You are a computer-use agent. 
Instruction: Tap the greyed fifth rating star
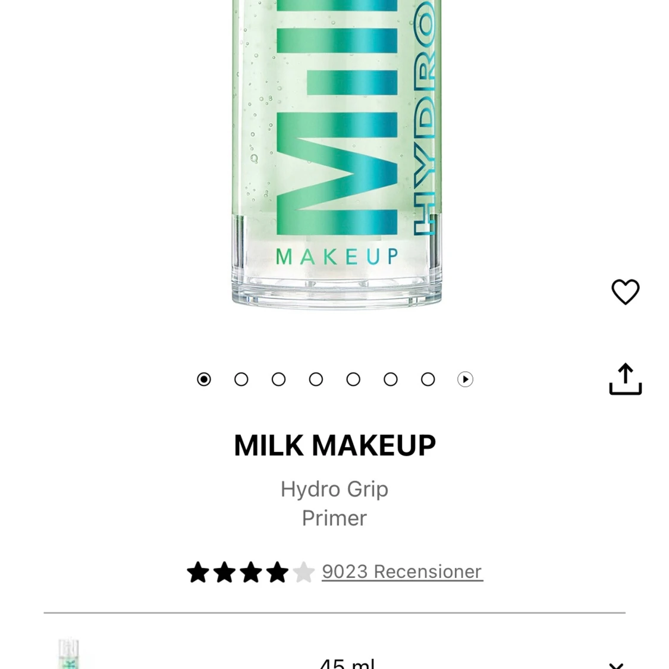[304, 572]
